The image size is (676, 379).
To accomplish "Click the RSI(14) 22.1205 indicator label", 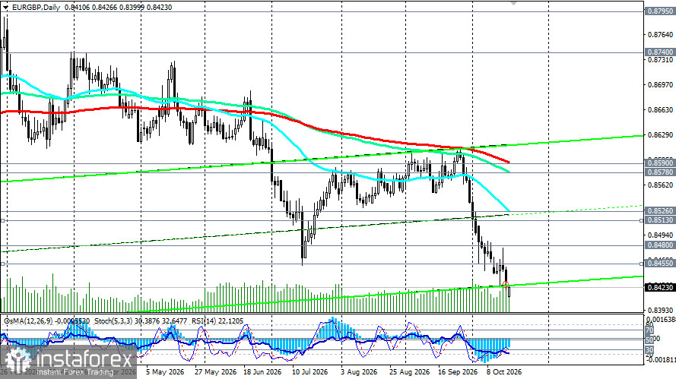I will (x=217, y=321).
